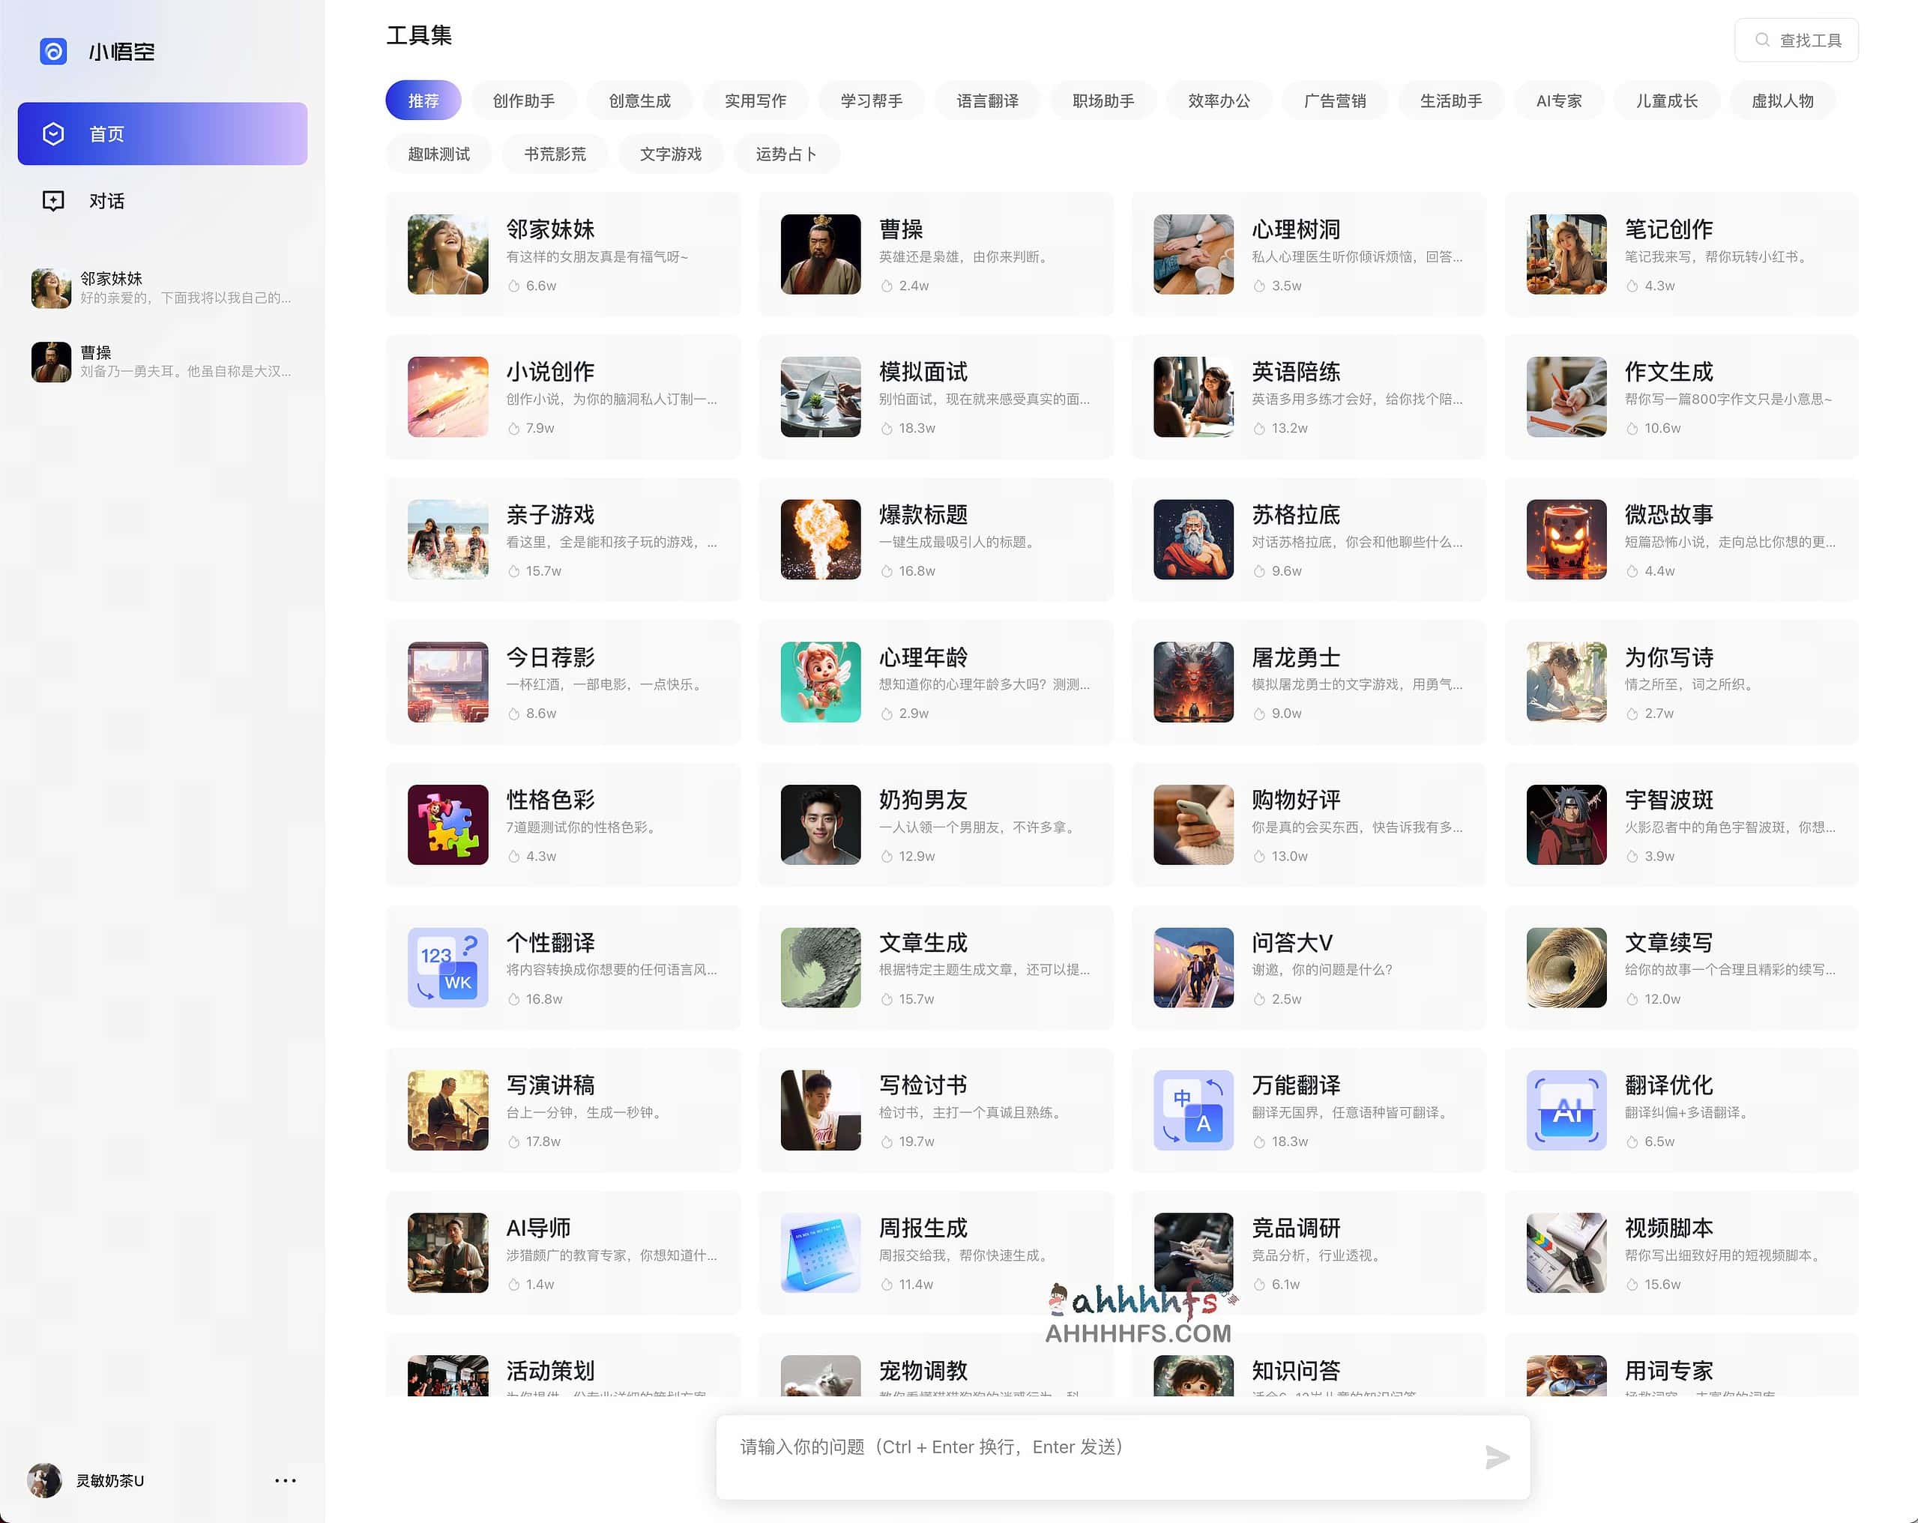Click the 首页 home icon

click(x=53, y=134)
